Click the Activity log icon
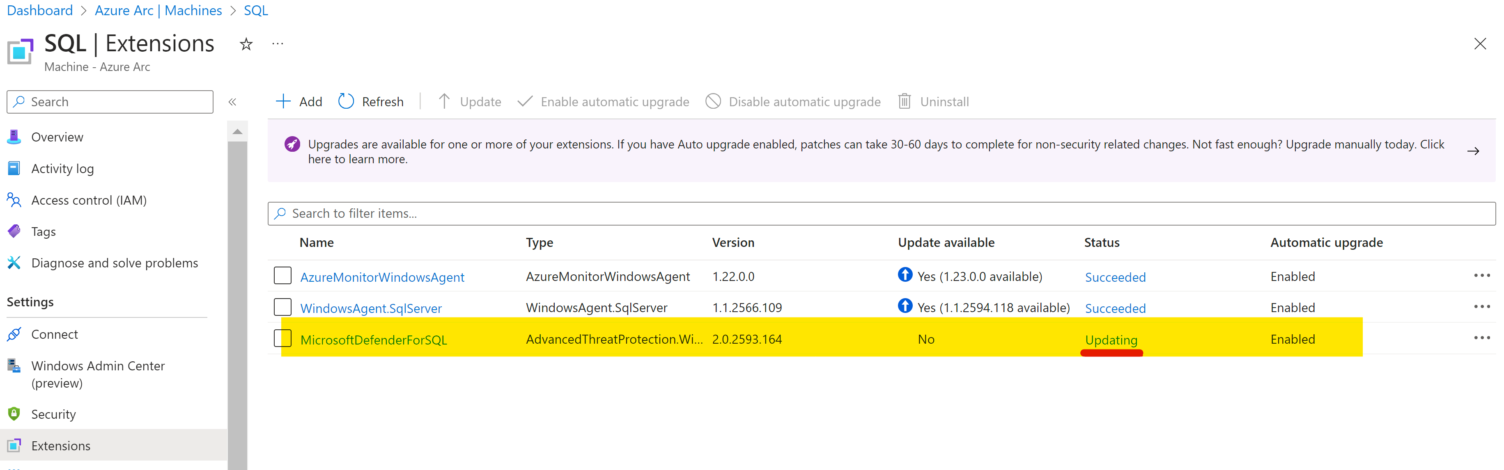This screenshot has width=1504, height=470. tap(14, 169)
